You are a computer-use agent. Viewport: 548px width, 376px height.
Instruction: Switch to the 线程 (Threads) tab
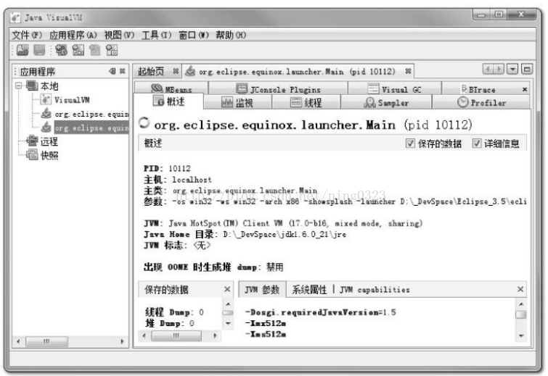click(306, 103)
